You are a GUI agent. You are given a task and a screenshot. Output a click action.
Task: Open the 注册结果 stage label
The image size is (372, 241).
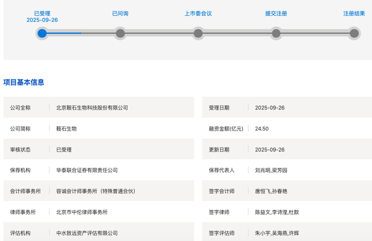tap(354, 14)
